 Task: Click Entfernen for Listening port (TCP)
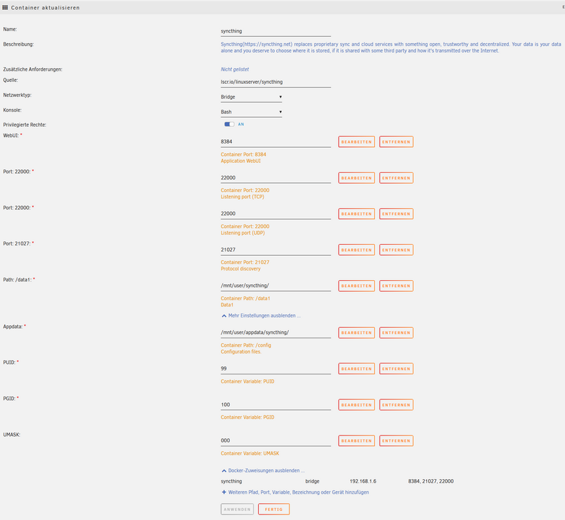point(396,177)
